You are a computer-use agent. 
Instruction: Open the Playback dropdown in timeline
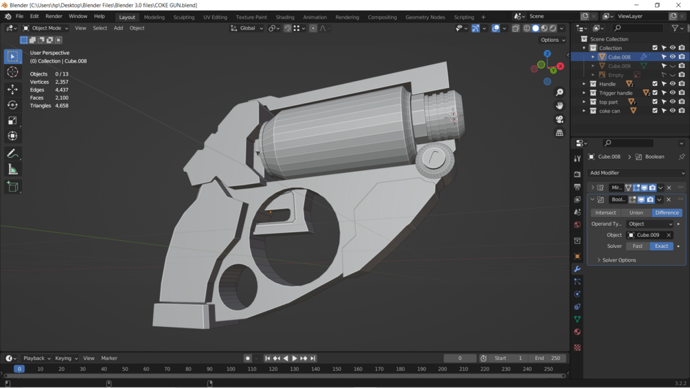click(37, 358)
